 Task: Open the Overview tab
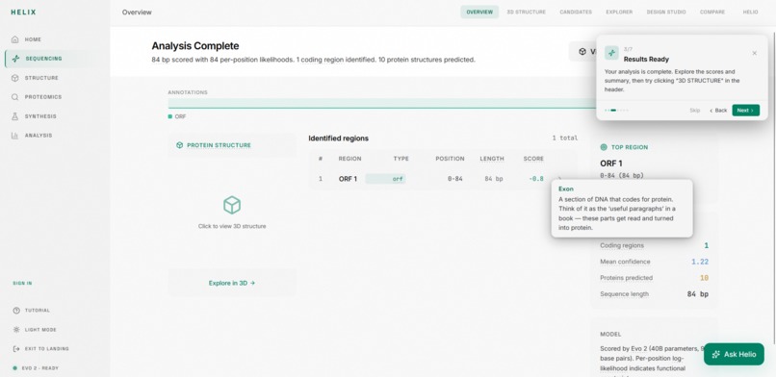479,12
